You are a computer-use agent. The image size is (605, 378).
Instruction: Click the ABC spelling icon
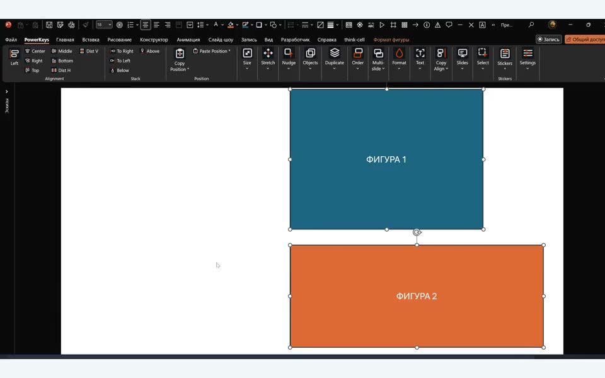pyautogui.click(x=371, y=25)
